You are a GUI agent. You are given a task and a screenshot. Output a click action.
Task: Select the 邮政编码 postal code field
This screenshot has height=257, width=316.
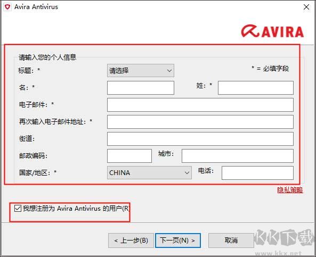point(129,156)
